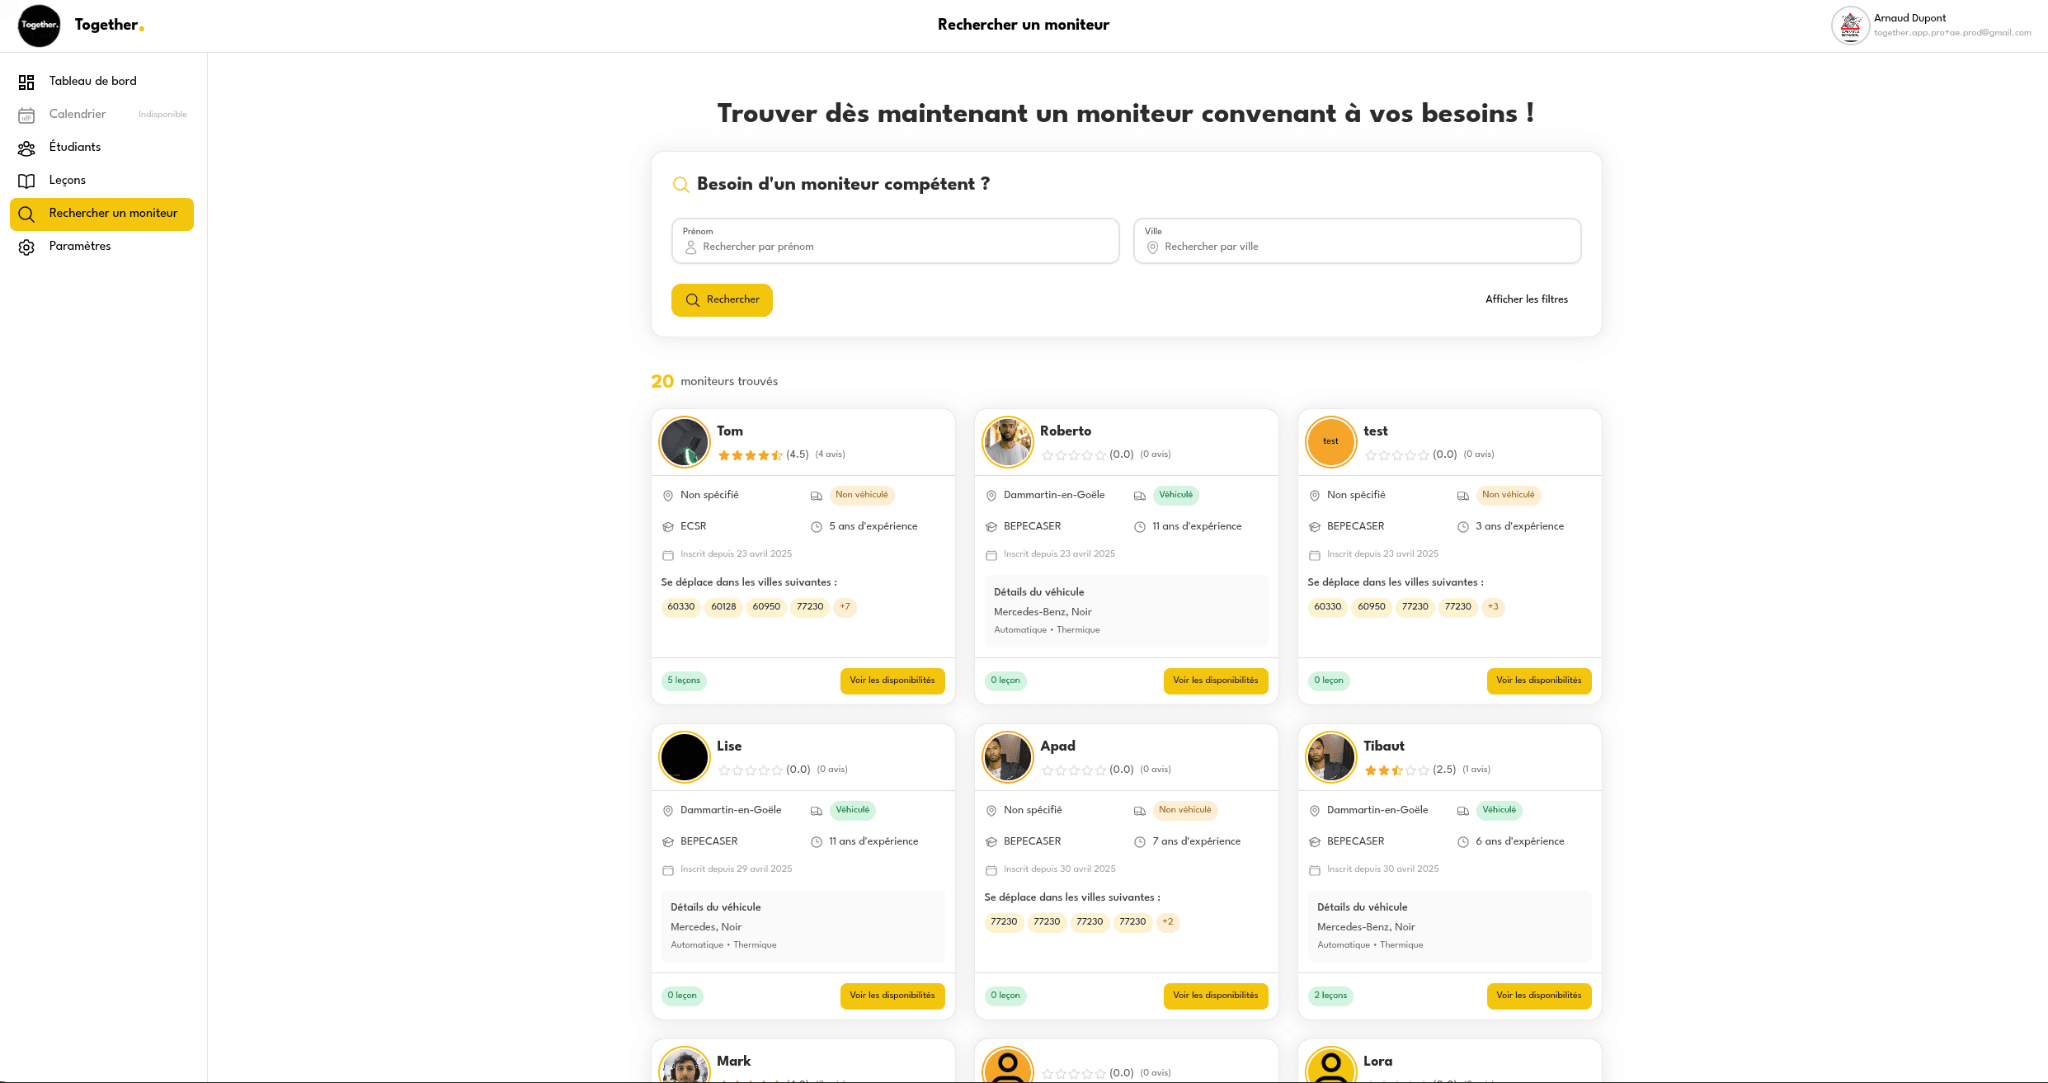Click Arnaud Dupont profile avatar
This screenshot has width=2048, height=1083.
(1850, 26)
